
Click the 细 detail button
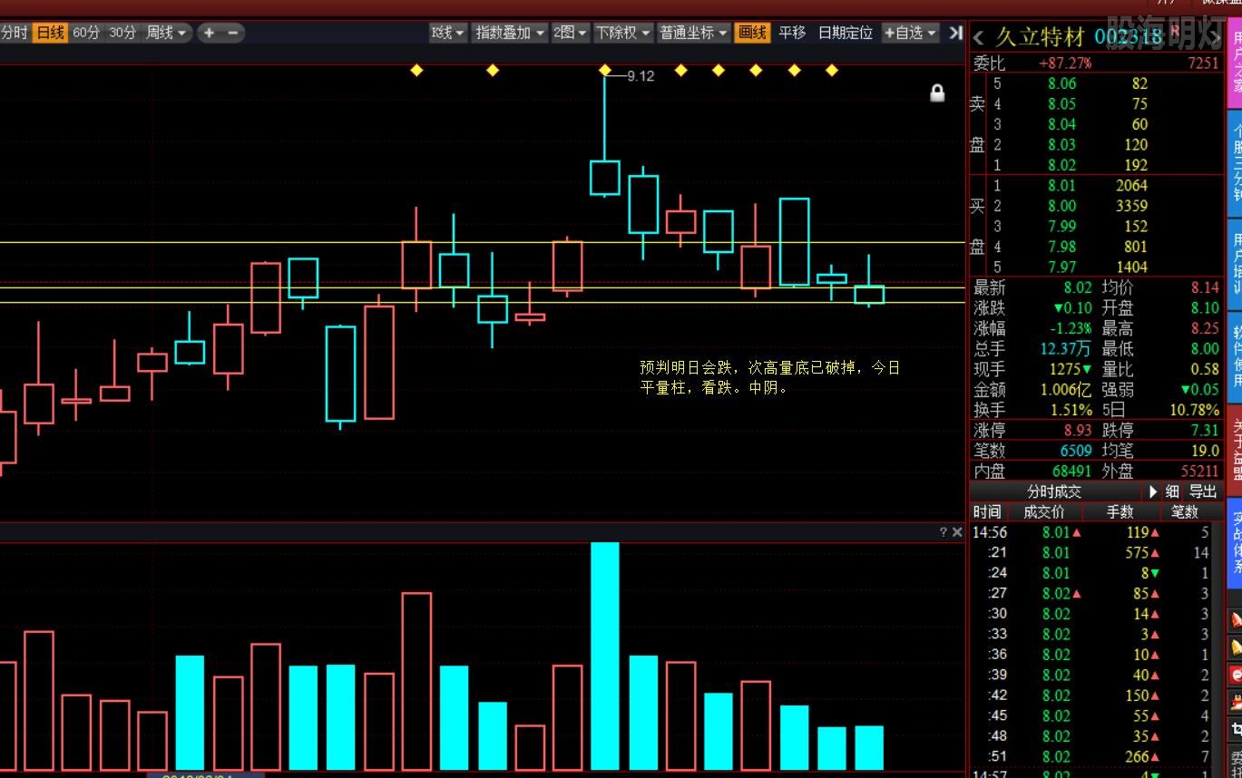tap(1172, 491)
